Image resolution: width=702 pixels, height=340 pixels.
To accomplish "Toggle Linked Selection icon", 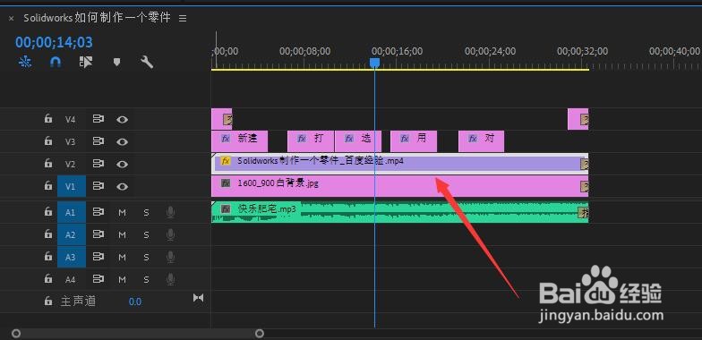I will click(86, 63).
